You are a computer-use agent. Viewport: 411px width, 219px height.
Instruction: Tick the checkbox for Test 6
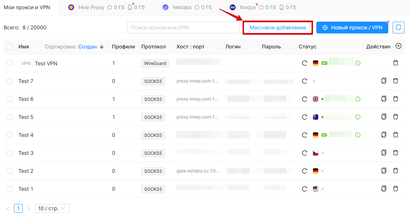(10, 99)
